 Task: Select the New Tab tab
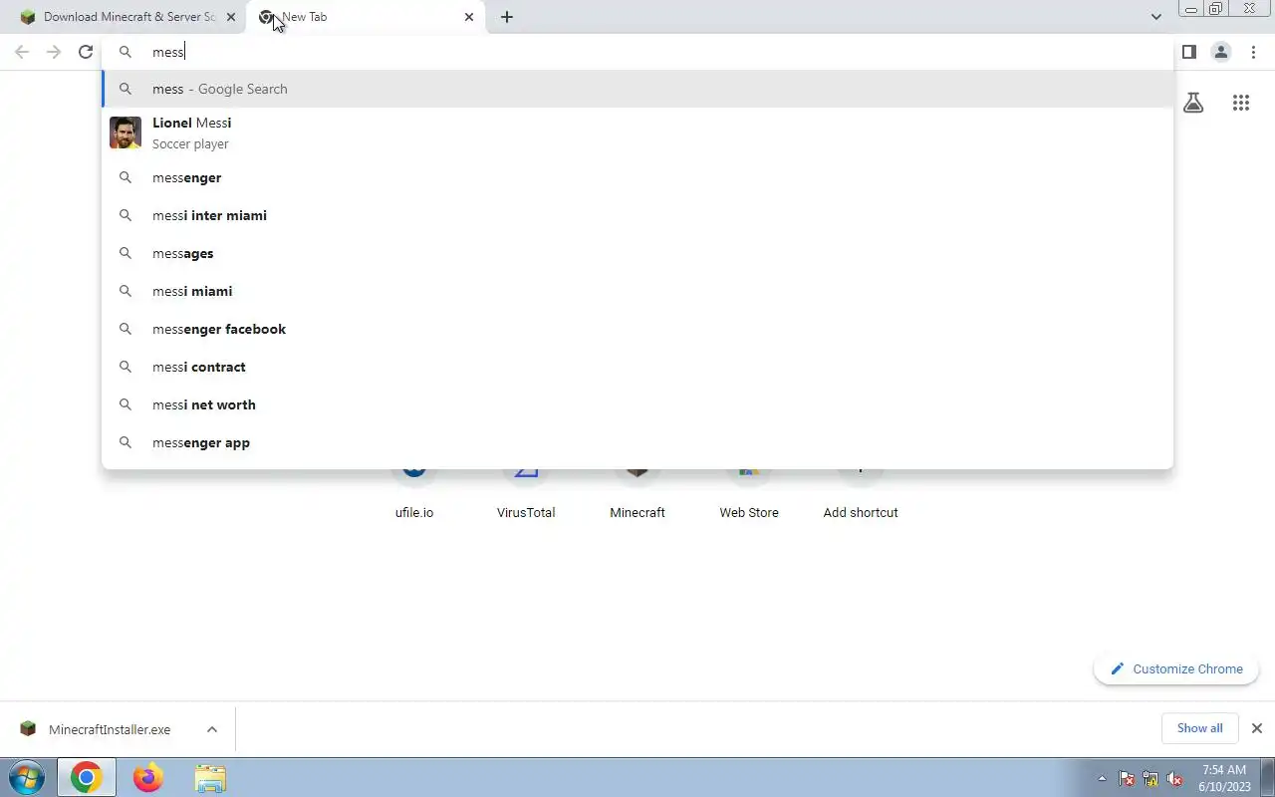click(x=367, y=17)
